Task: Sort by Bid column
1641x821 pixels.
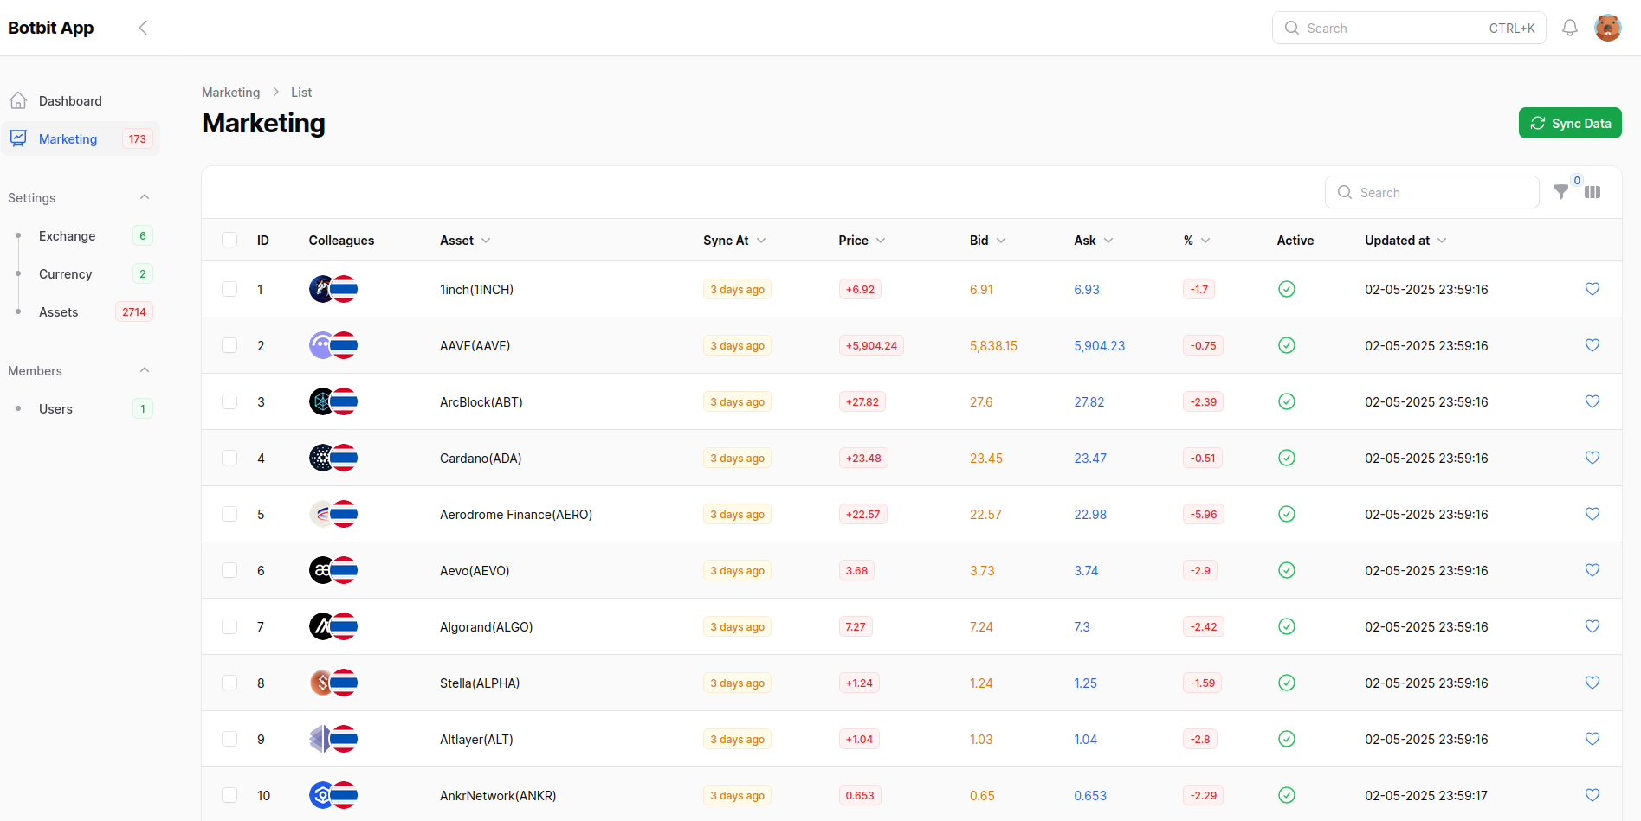Action: point(987,241)
